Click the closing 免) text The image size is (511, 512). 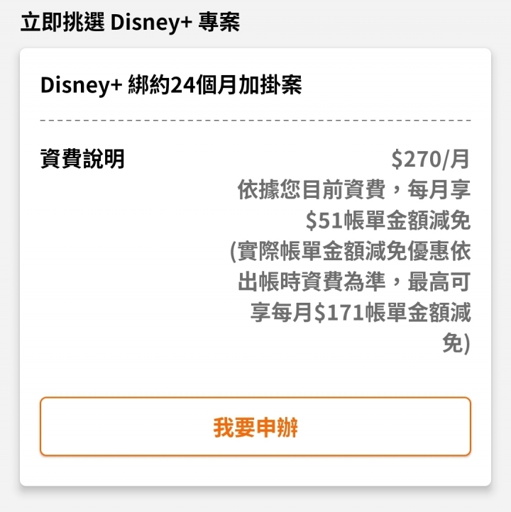click(455, 343)
